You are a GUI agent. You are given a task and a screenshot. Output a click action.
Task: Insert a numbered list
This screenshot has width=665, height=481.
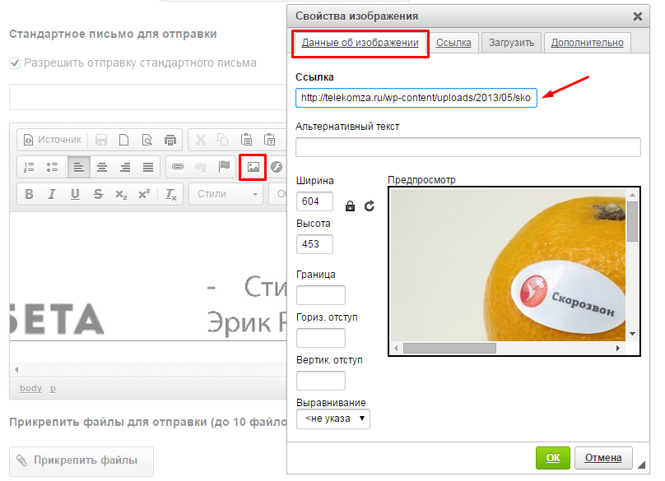(x=29, y=167)
